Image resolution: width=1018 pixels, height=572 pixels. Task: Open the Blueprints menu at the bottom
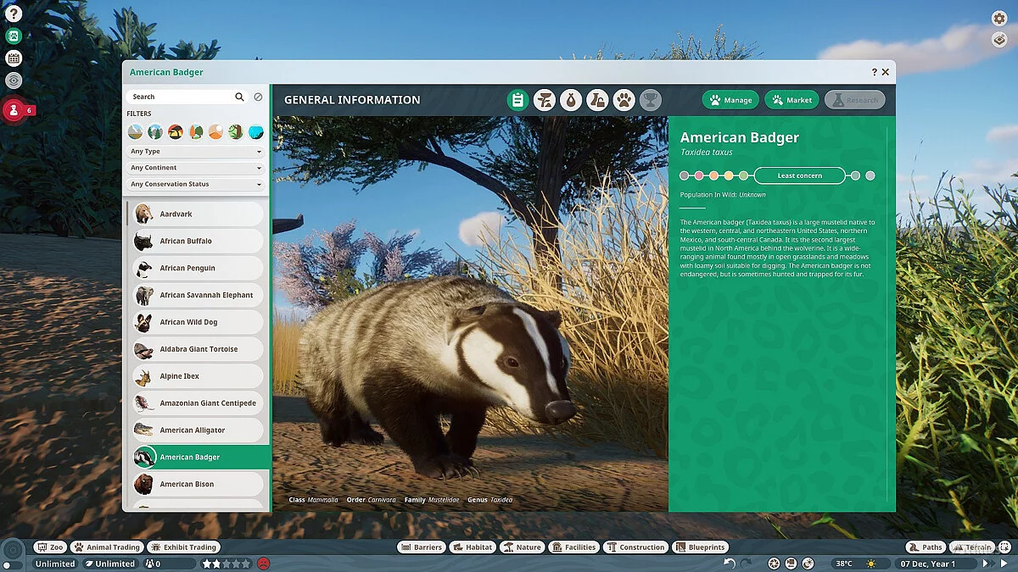point(700,547)
